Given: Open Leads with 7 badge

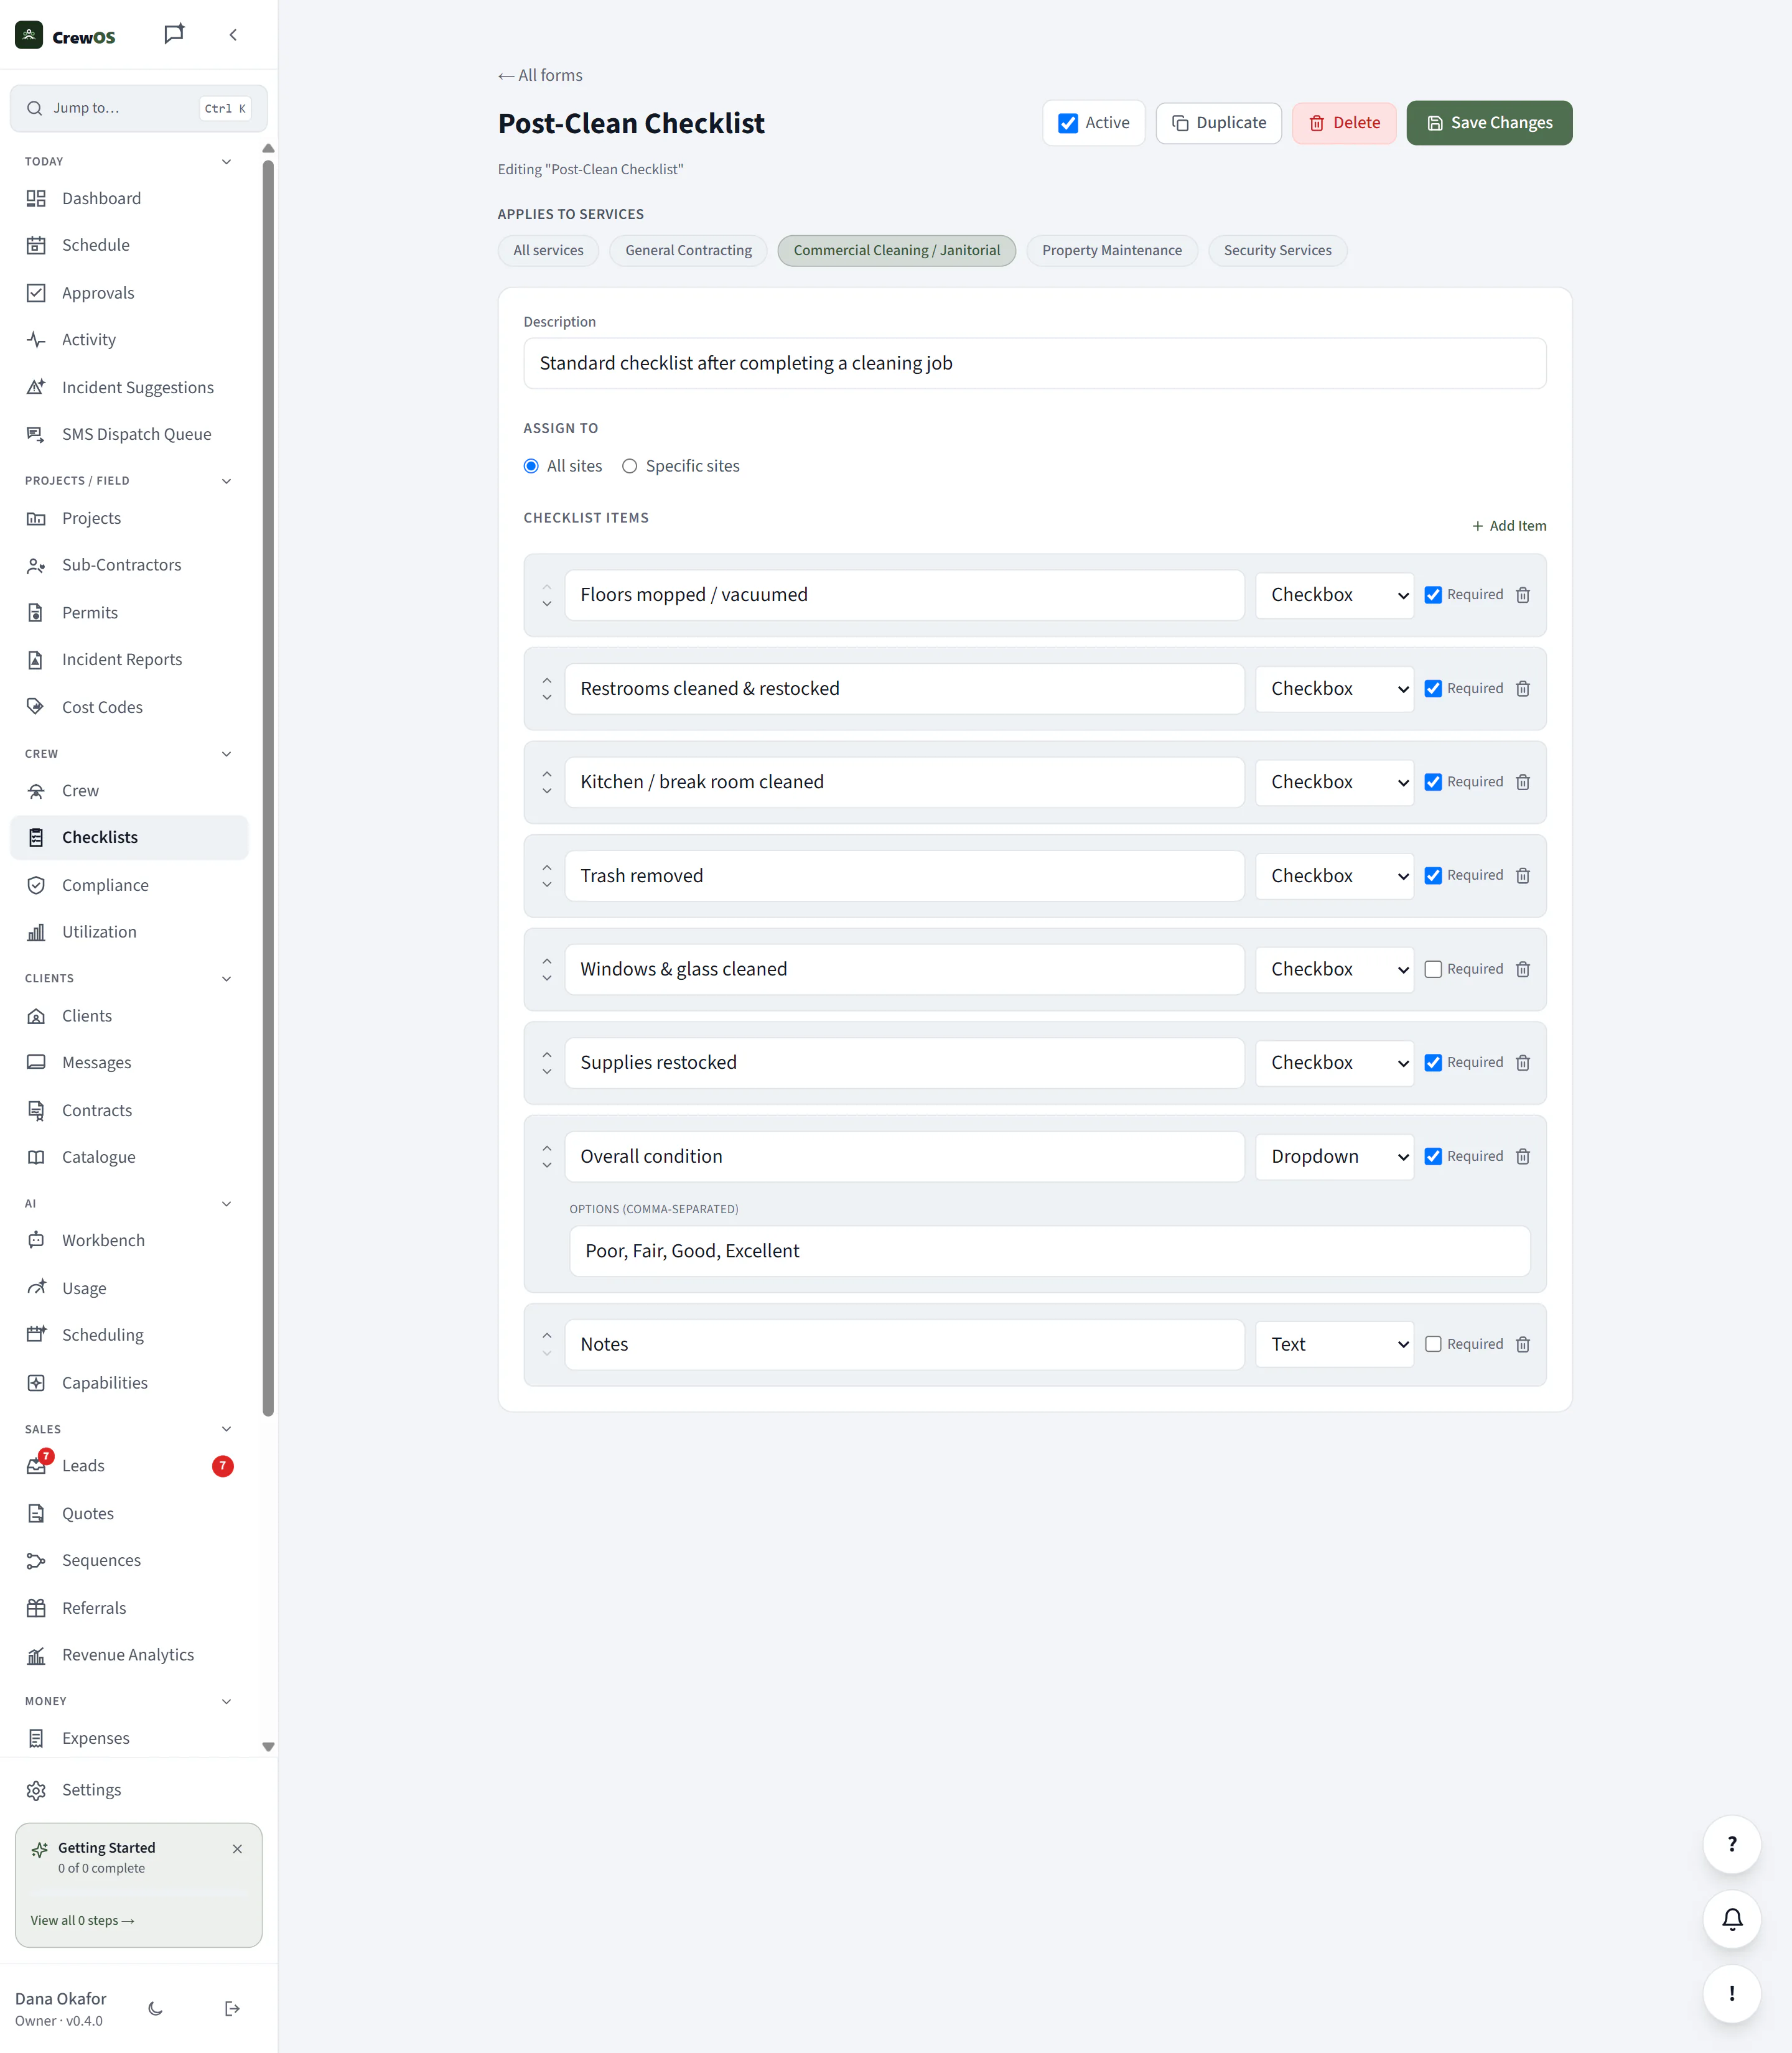Looking at the screenshot, I should coord(129,1466).
